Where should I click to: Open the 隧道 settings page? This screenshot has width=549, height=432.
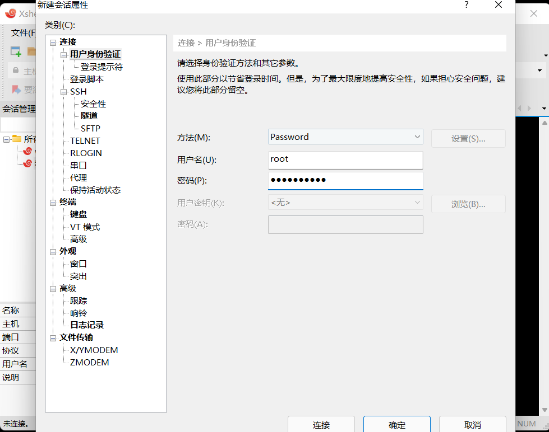point(89,116)
